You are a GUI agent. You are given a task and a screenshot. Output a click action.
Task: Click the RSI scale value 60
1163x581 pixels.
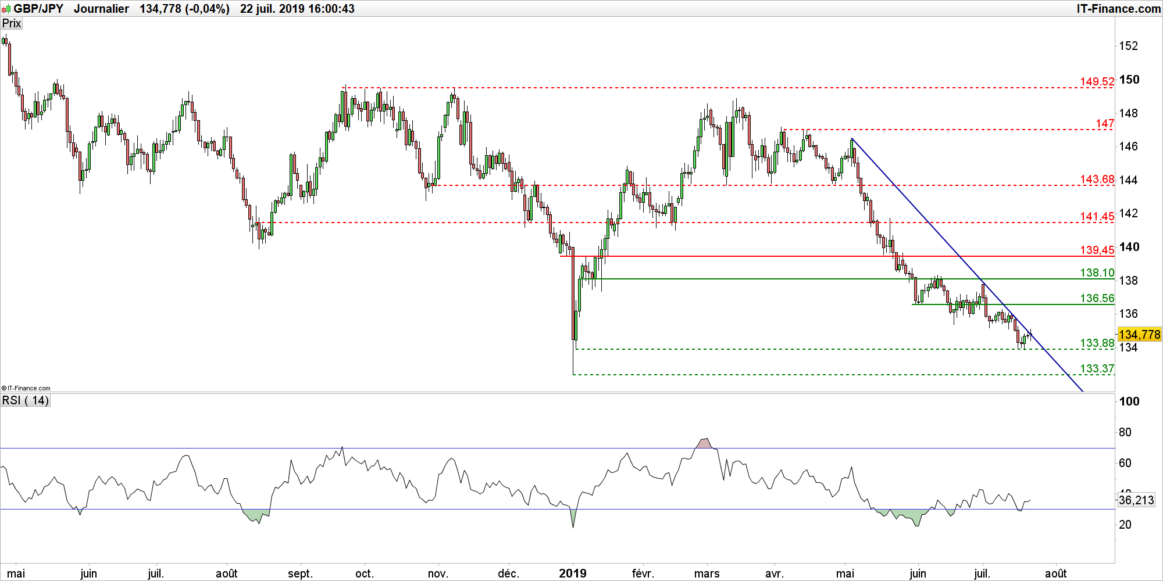tap(1125, 463)
